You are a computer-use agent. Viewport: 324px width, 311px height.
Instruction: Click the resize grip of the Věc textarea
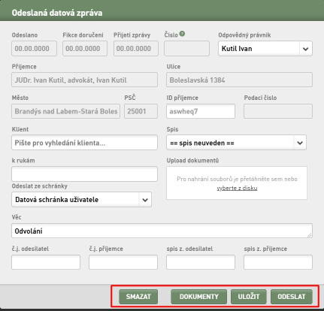(x=310, y=235)
